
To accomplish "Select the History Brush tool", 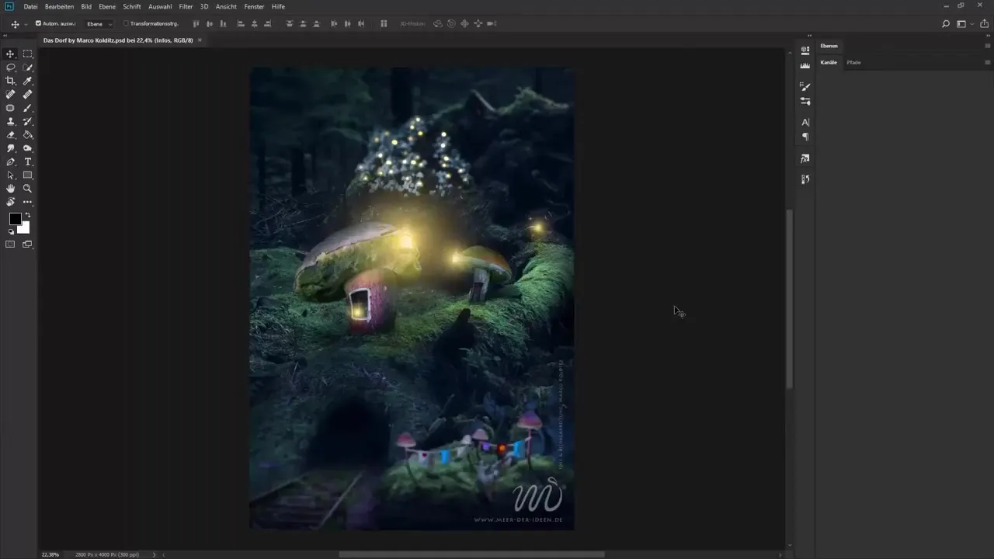I will click(x=28, y=121).
